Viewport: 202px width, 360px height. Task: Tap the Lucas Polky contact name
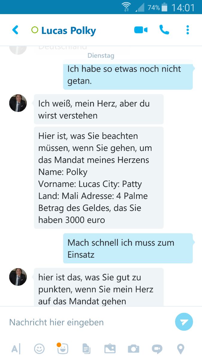click(x=69, y=30)
